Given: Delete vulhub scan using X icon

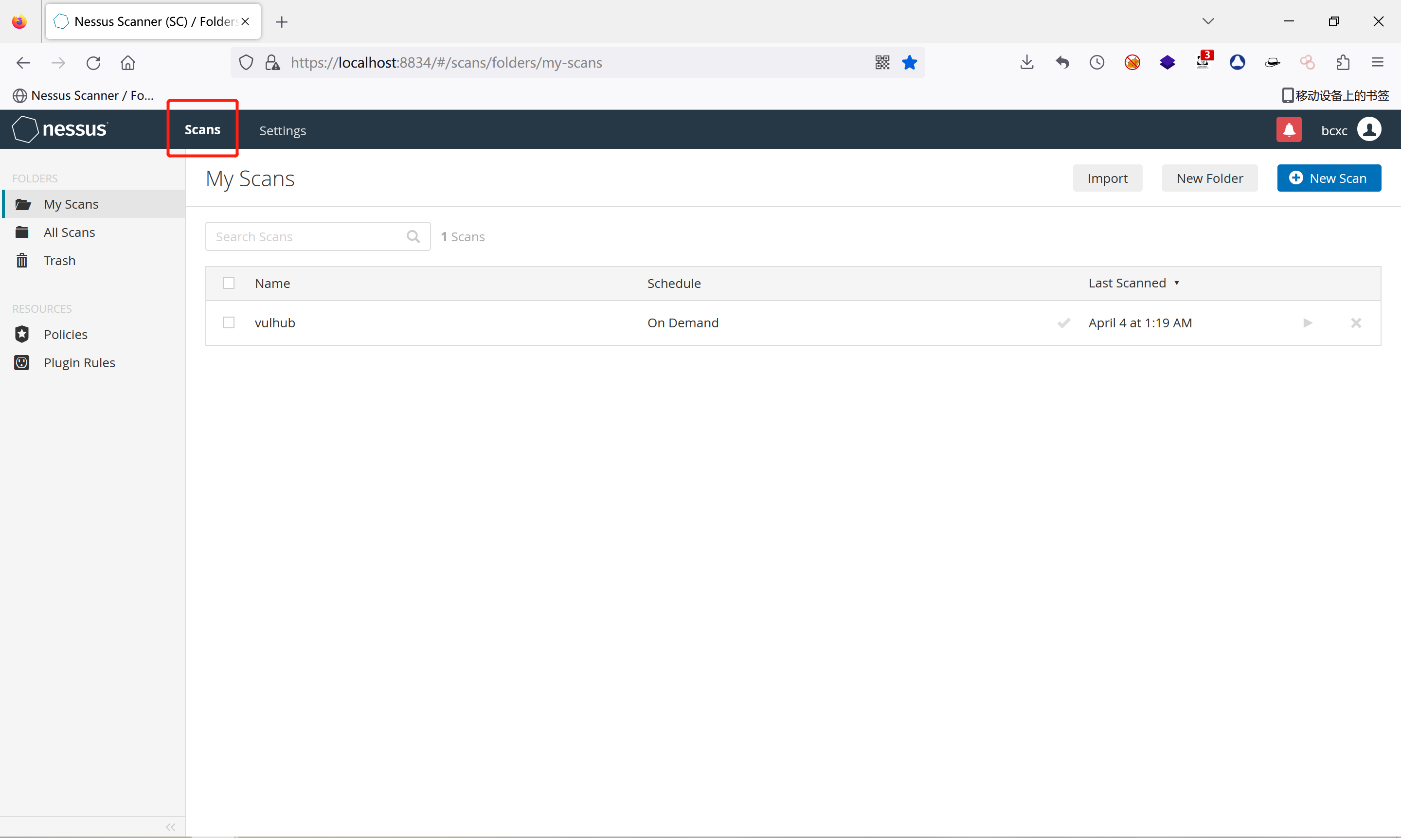Looking at the screenshot, I should coord(1356,323).
